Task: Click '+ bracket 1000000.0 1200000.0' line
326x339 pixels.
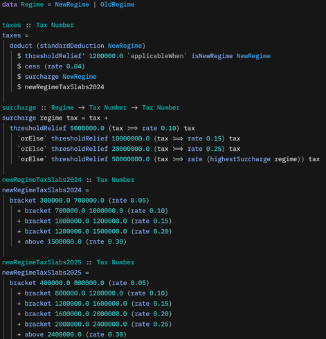Action: coord(94,221)
